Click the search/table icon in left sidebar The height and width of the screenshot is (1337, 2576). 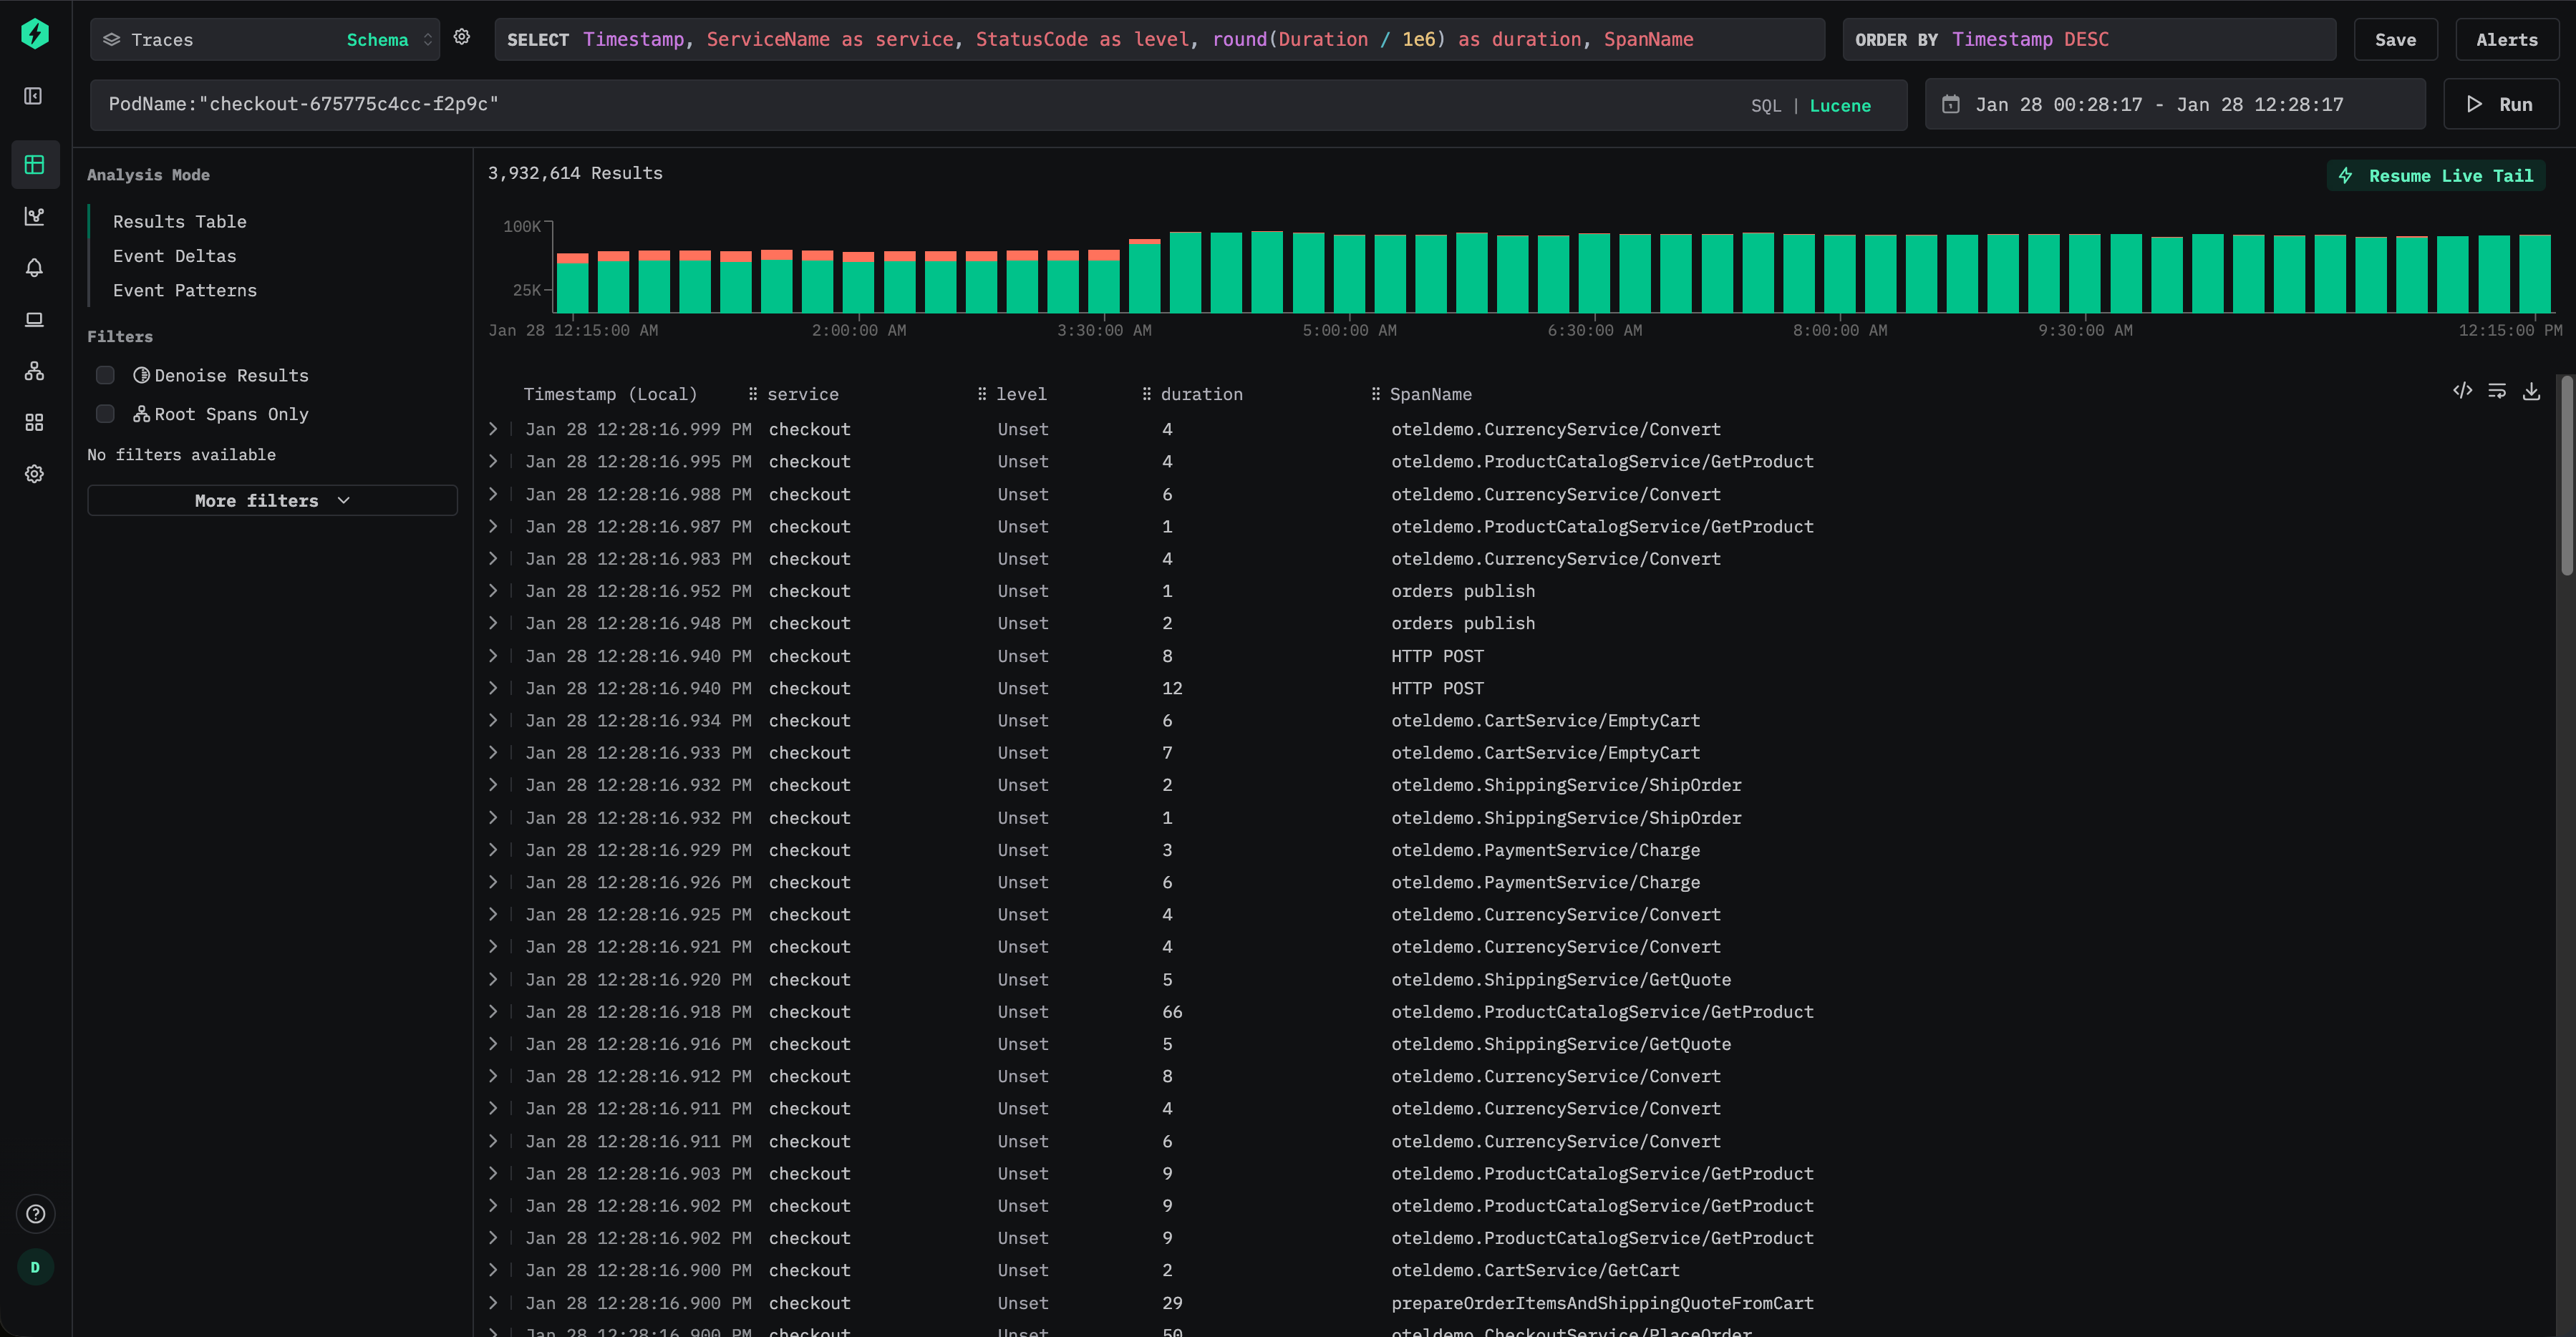34,165
